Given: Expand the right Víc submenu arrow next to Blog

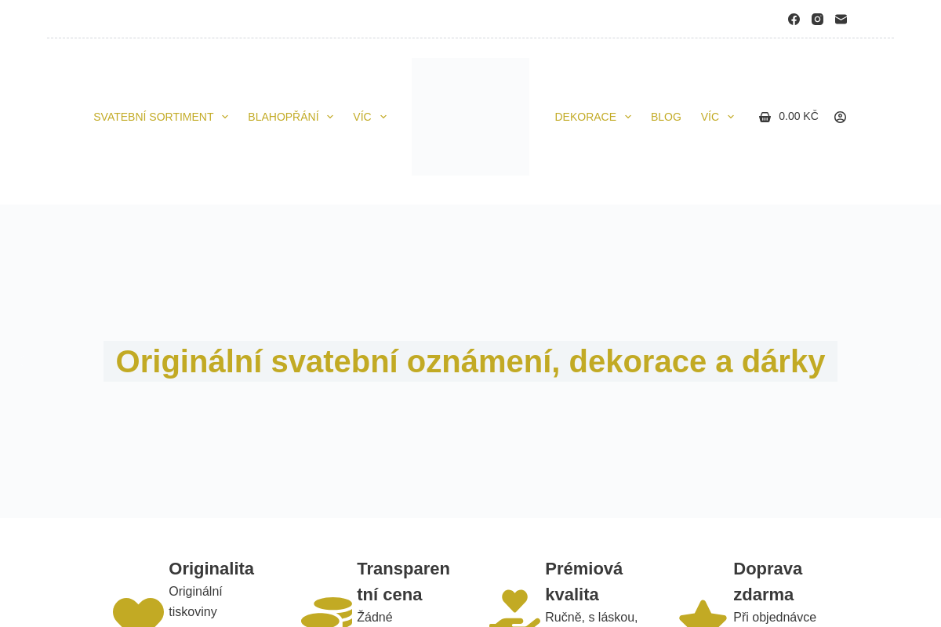Looking at the screenshot, I should pyautogui.click(x=731, y=117).
